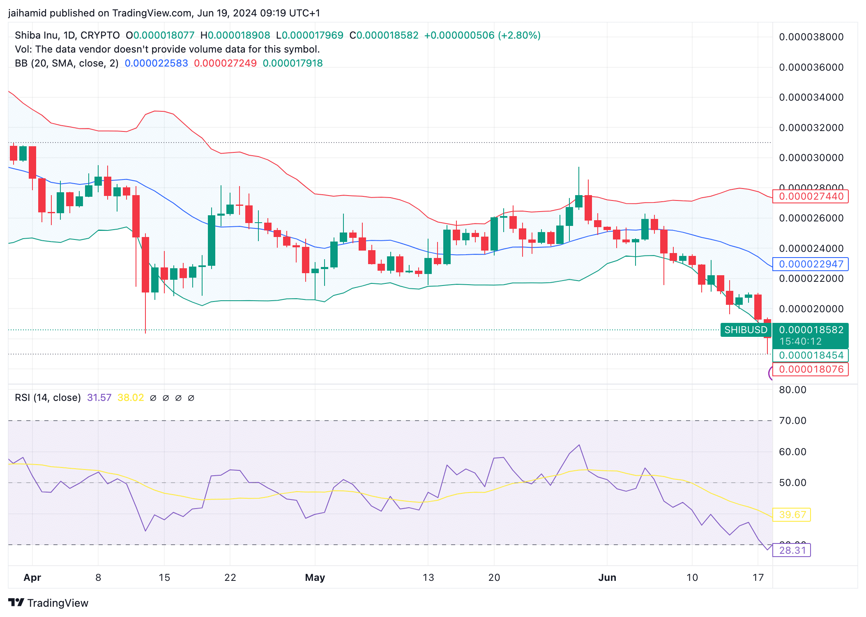The height and width of the screenshot is (617, 866).
Task: Click the basis value 0.000022947 label
Action: click(811, 264)
